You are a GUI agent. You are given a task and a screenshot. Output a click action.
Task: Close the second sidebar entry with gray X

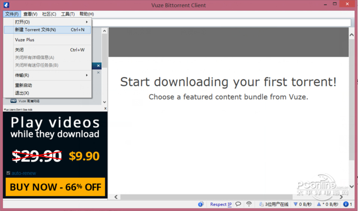pyautogui.click(x=98, y=73)
